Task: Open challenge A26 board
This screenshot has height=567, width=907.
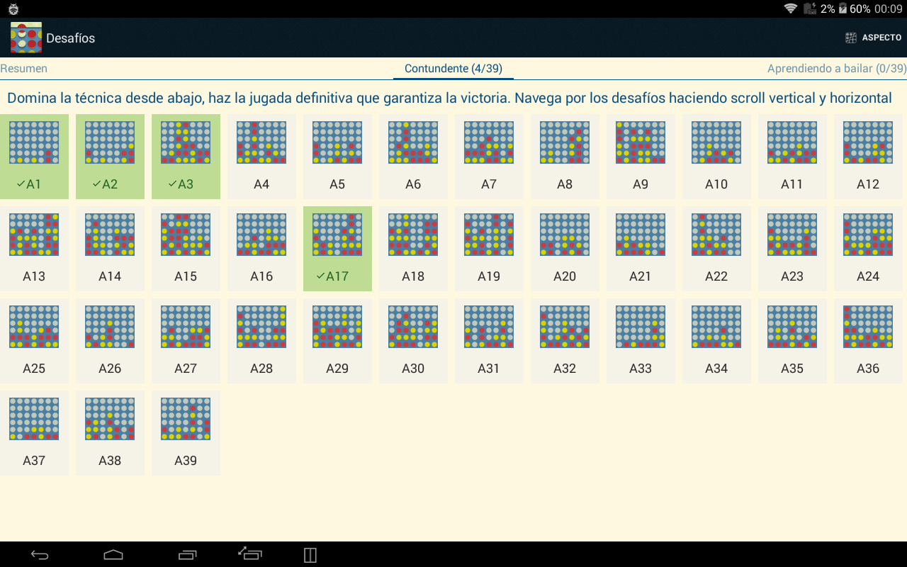Action: click(110, 341)
